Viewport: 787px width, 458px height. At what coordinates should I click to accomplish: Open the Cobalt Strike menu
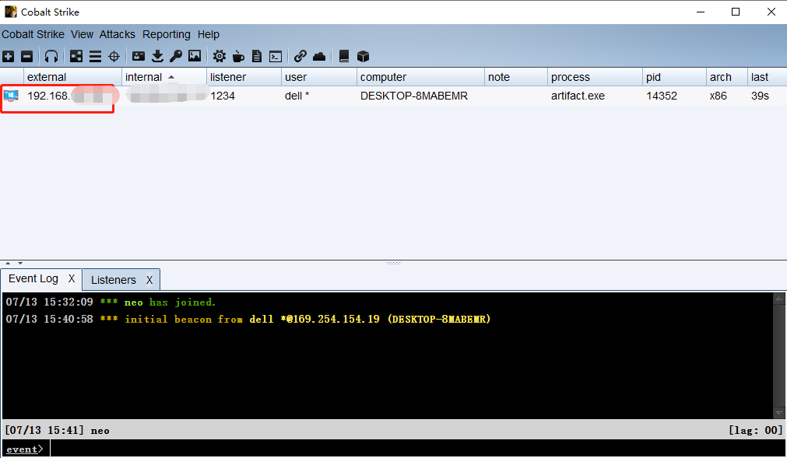tap(33, 34)
